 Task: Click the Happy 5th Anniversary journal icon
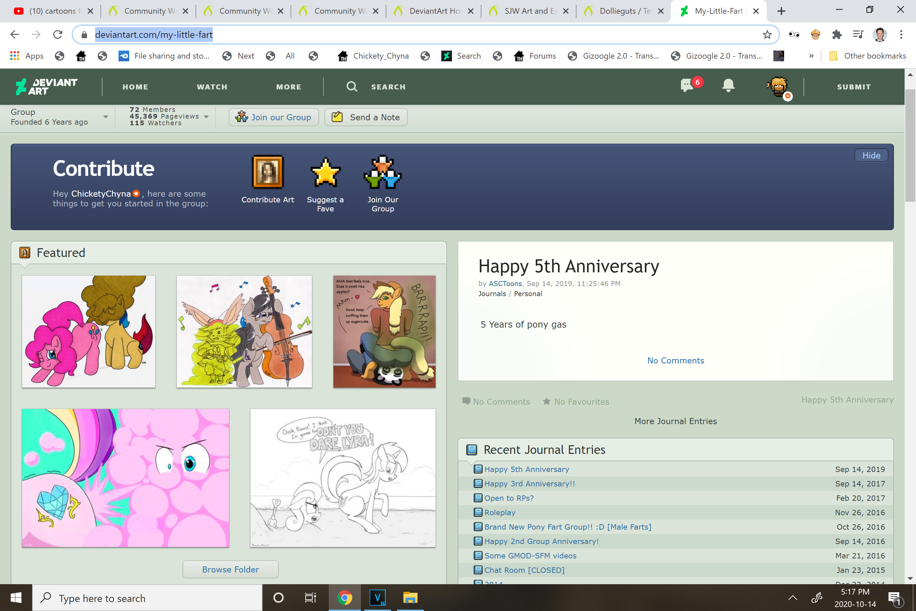point(477,469)
